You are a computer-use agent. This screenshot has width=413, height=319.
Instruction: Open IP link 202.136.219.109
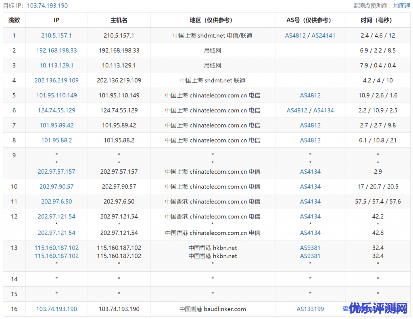pyautogui.click(x=56, y=80)
